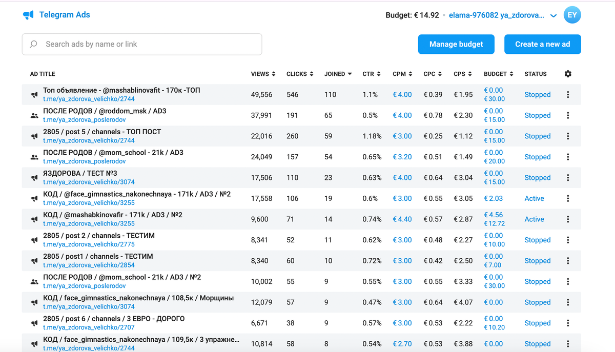
Task: Click the Create a new ad button
Action: [x=543, y=44]
